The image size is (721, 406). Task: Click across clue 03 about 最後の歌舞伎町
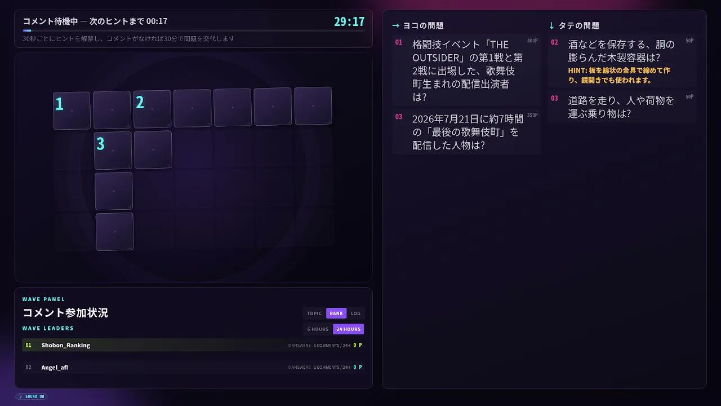click(x=466, y=132)
